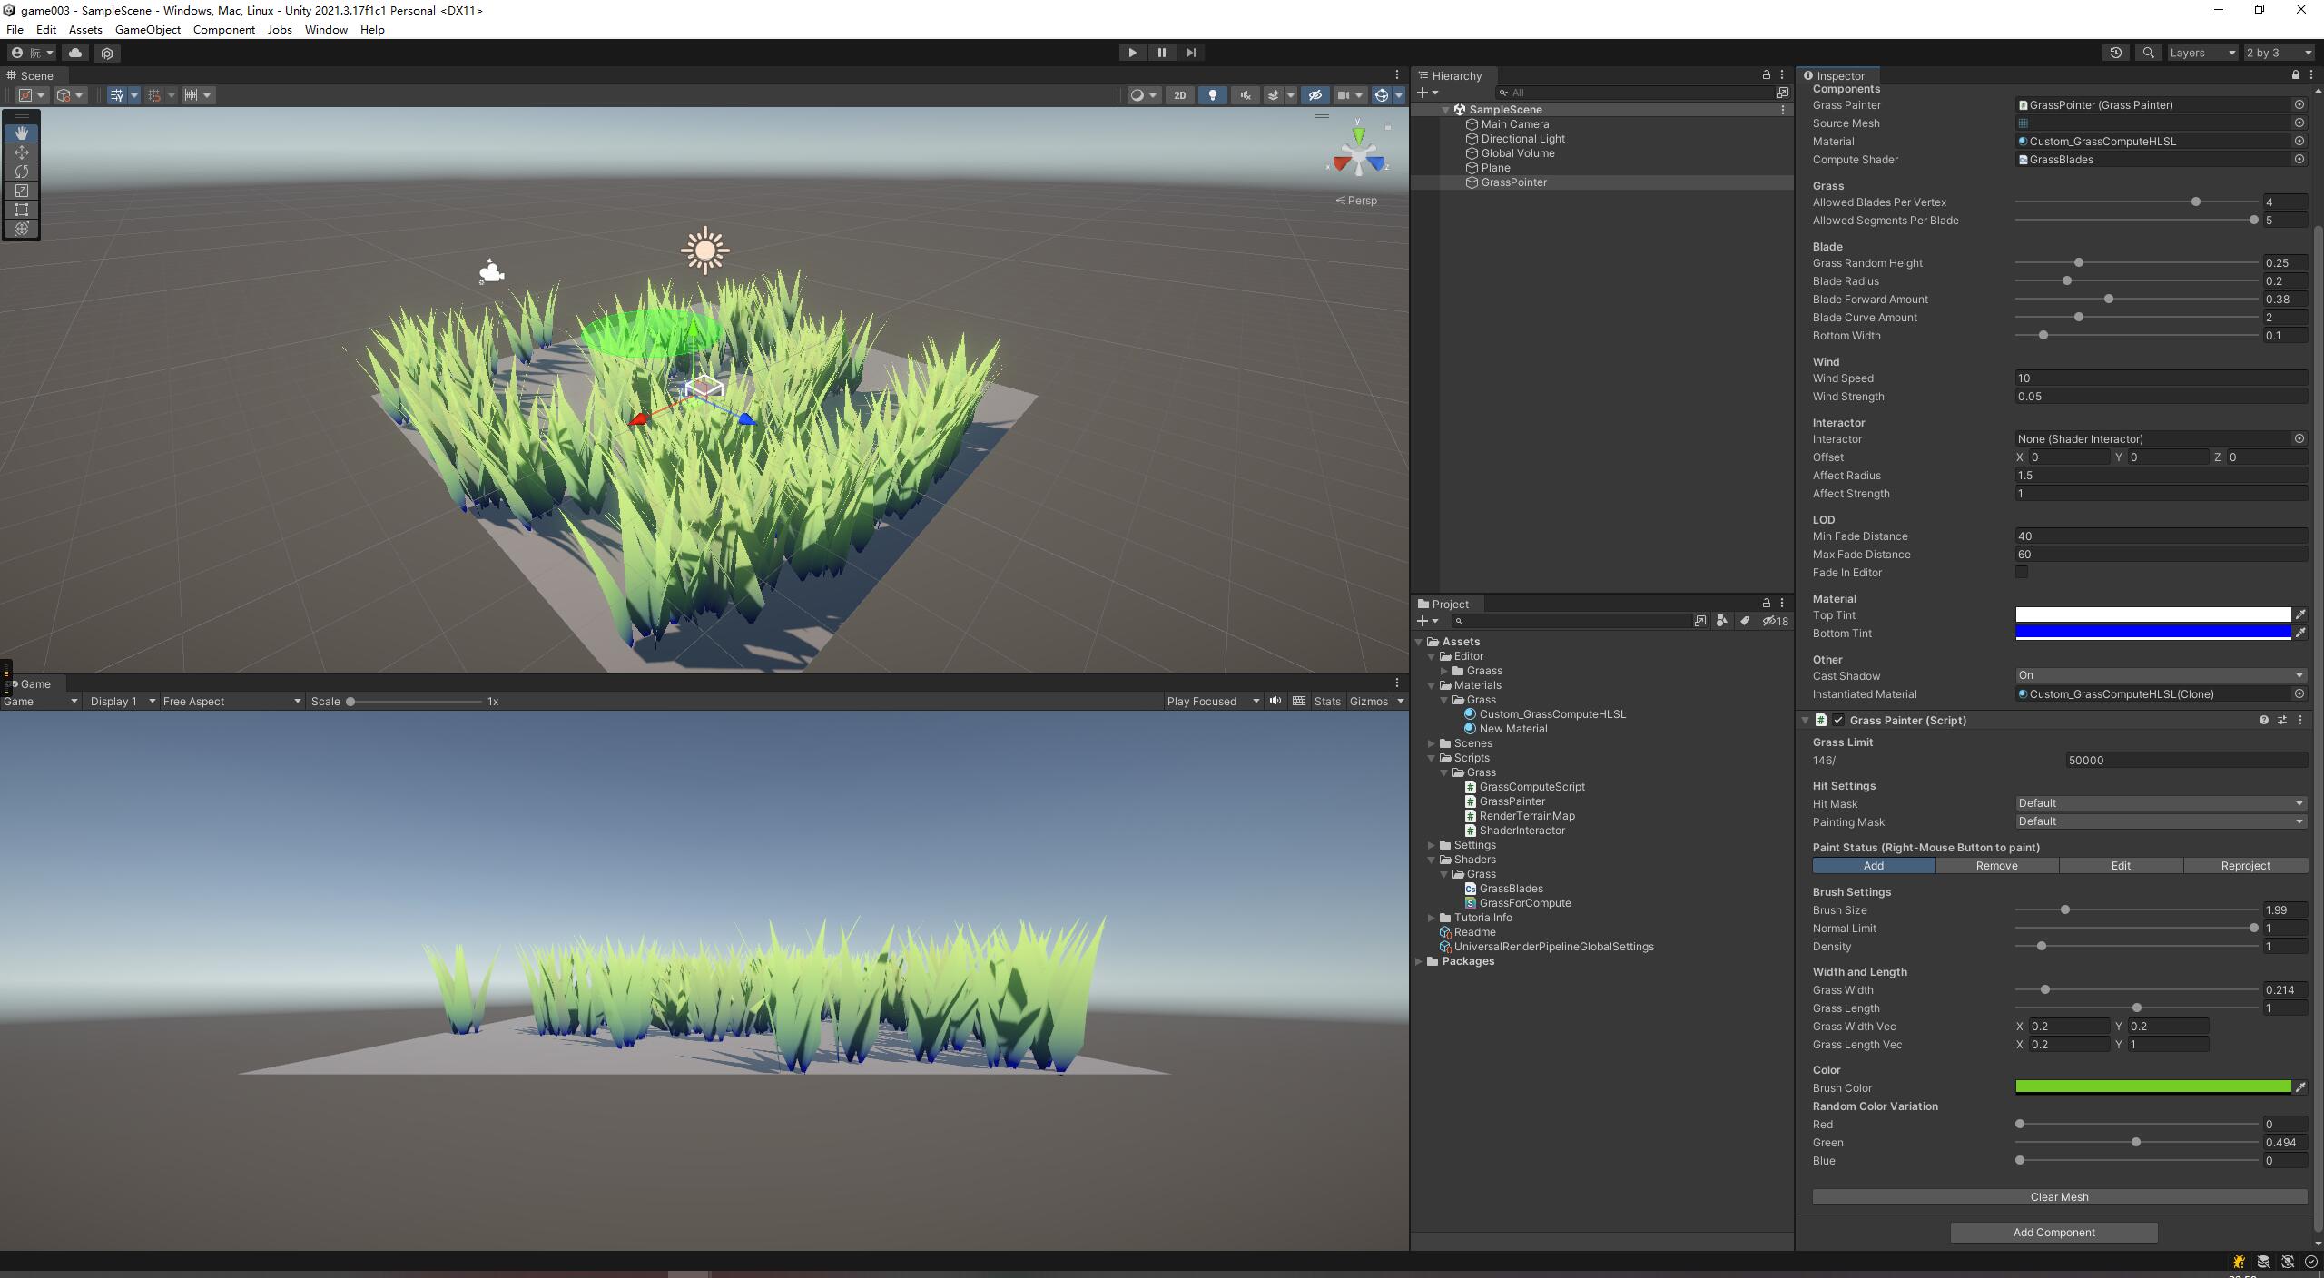Open the Brush Color swatch
2324x1278 pixels.
[2152, 1087]
